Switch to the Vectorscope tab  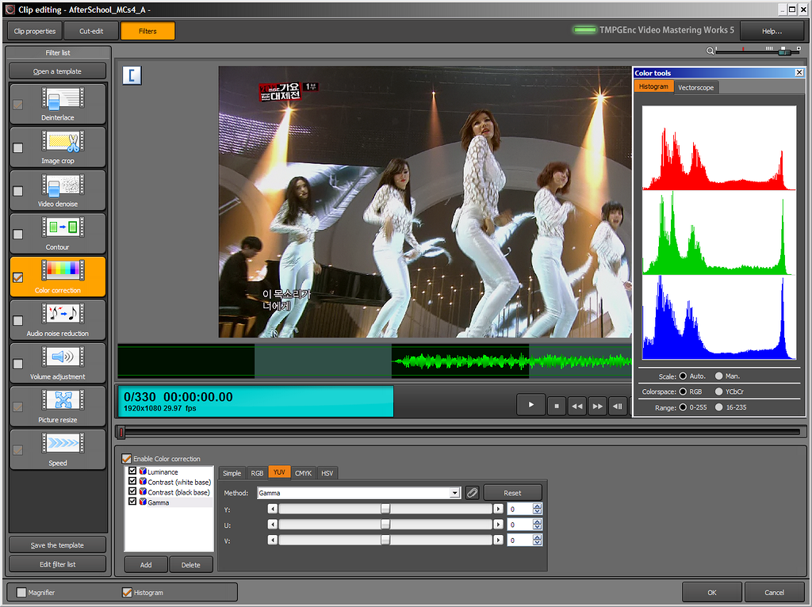tap(696, 87)
